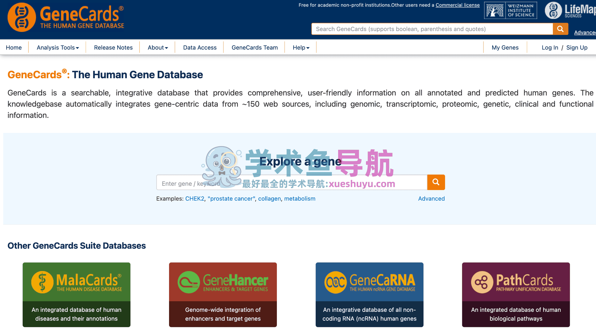This screenshot has width=596, height=334.
Task: Open the GeneCaRNA database card
Action: point(369,294)
